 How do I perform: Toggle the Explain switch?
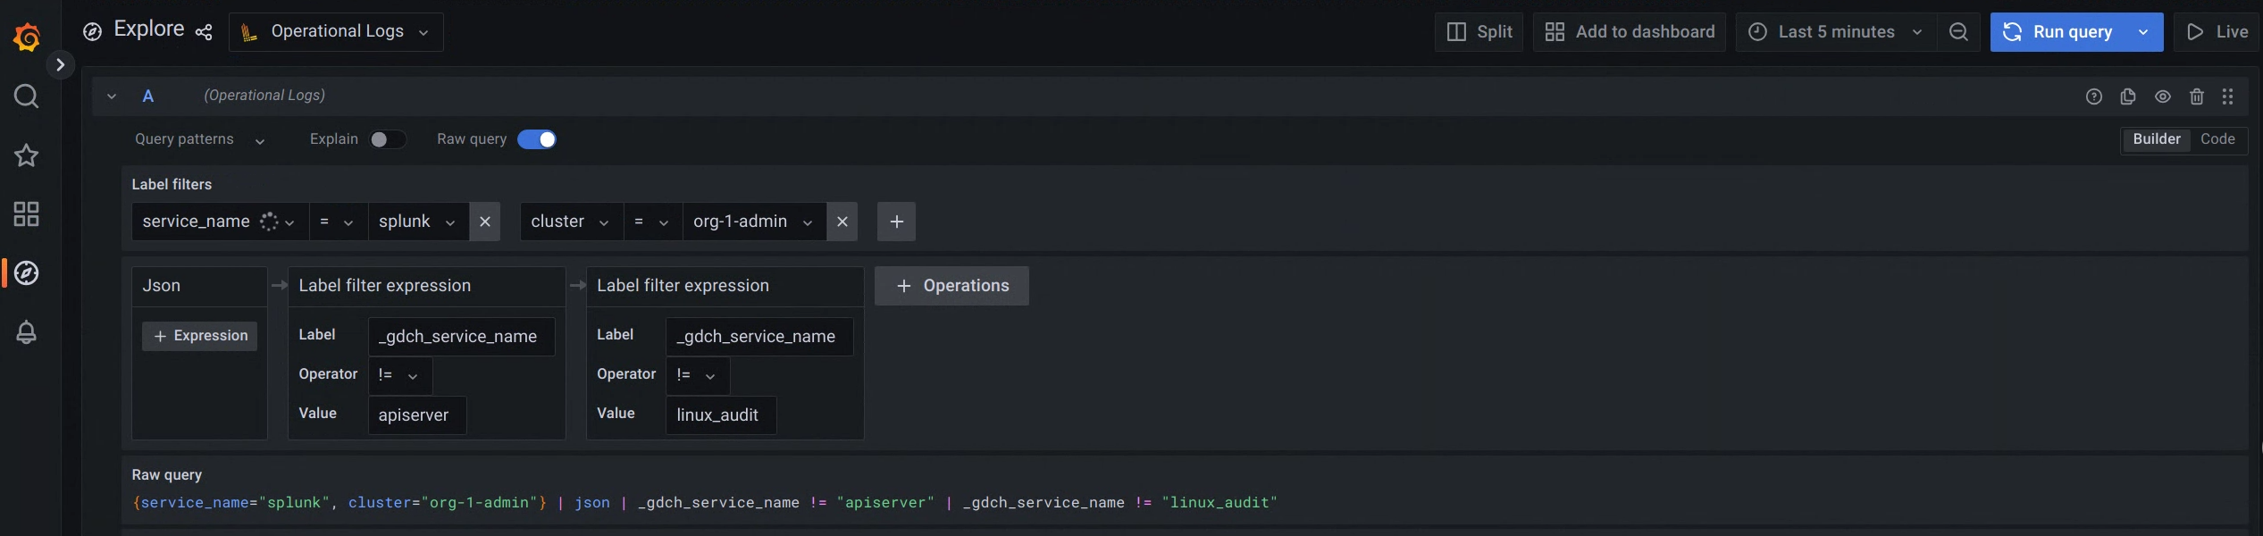pyautogui.click(x=387, y=139)
